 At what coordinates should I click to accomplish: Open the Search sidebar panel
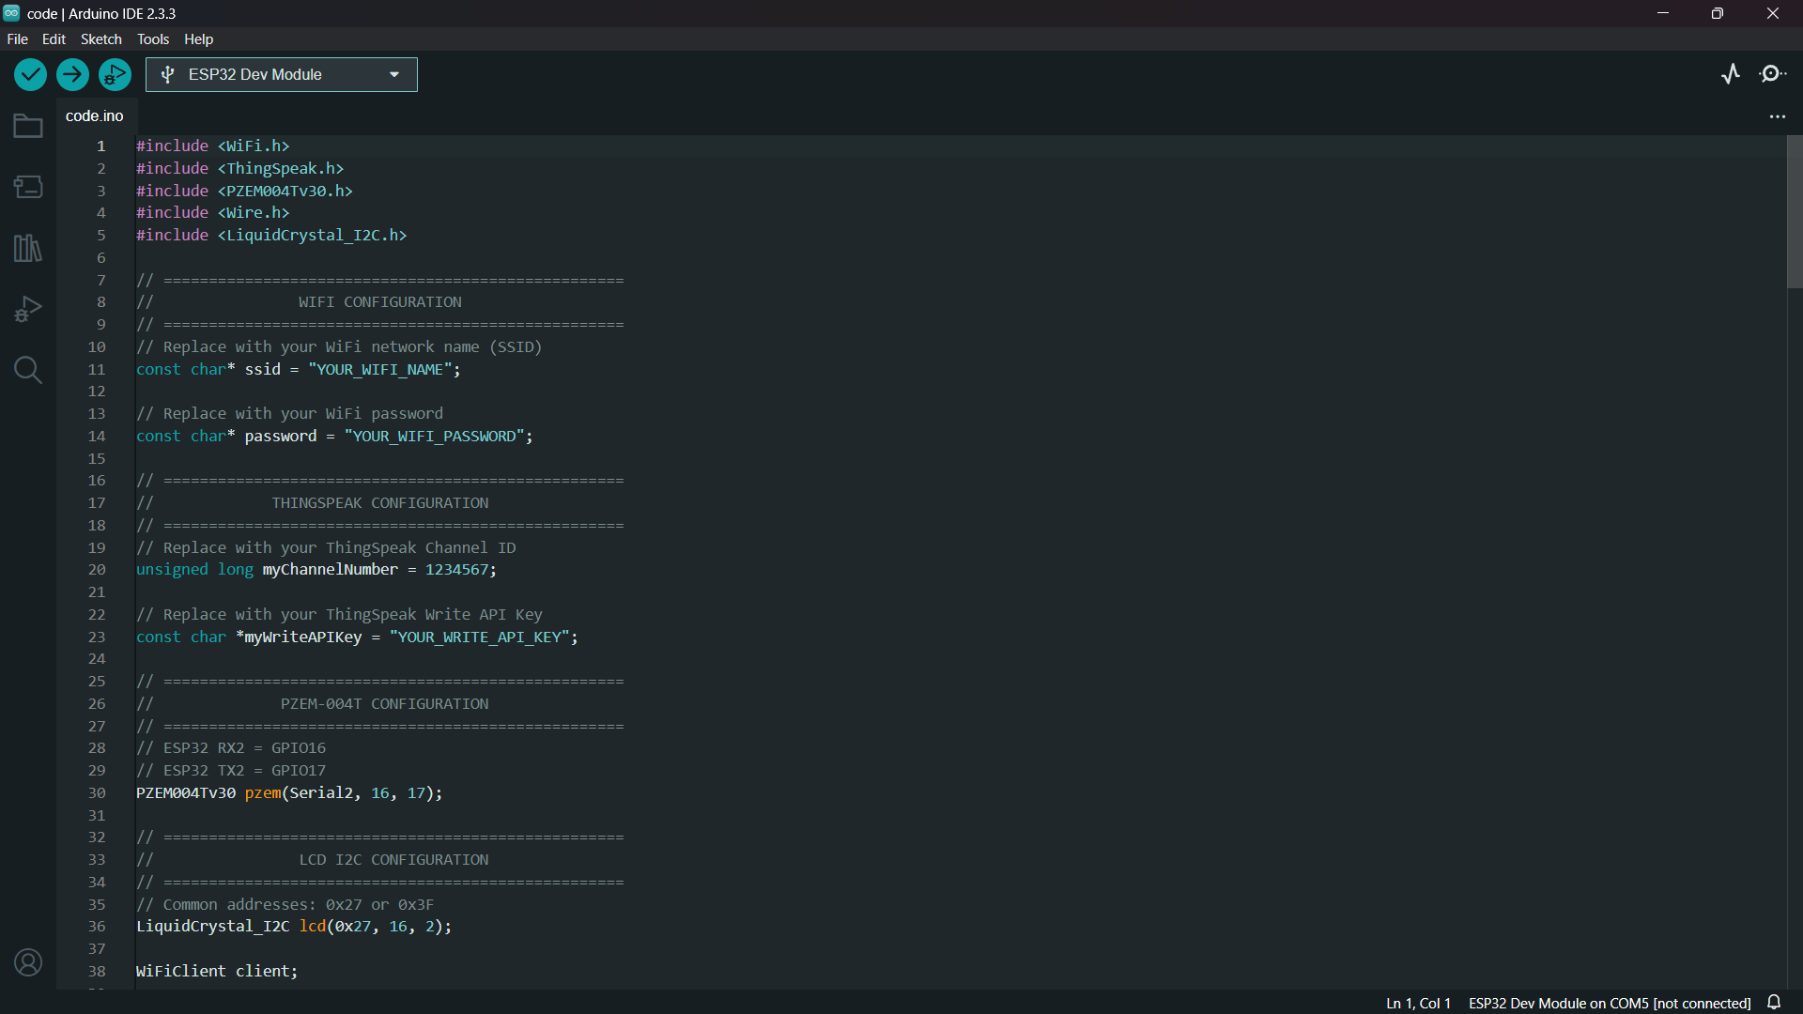28,370
